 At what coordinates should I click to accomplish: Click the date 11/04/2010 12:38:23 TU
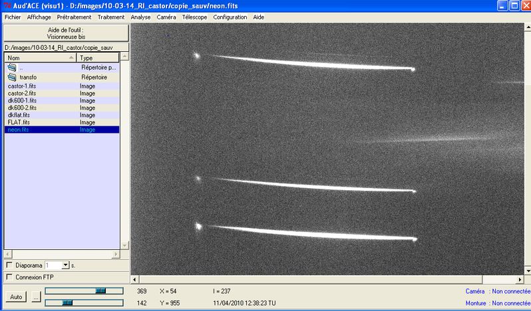coord(244,303)
